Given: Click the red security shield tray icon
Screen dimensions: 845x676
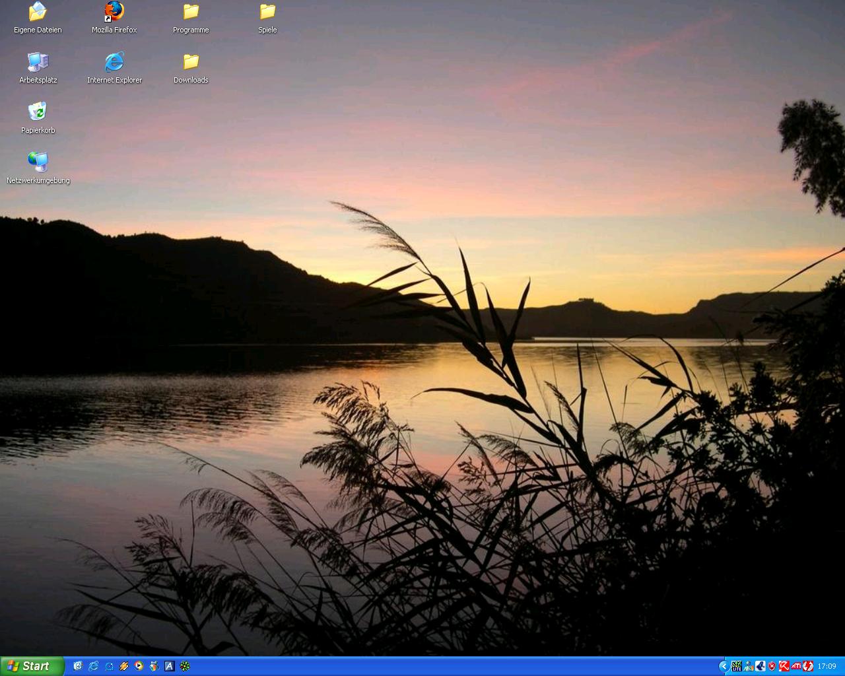Looking at the screenshot, I should click(772, 666).
